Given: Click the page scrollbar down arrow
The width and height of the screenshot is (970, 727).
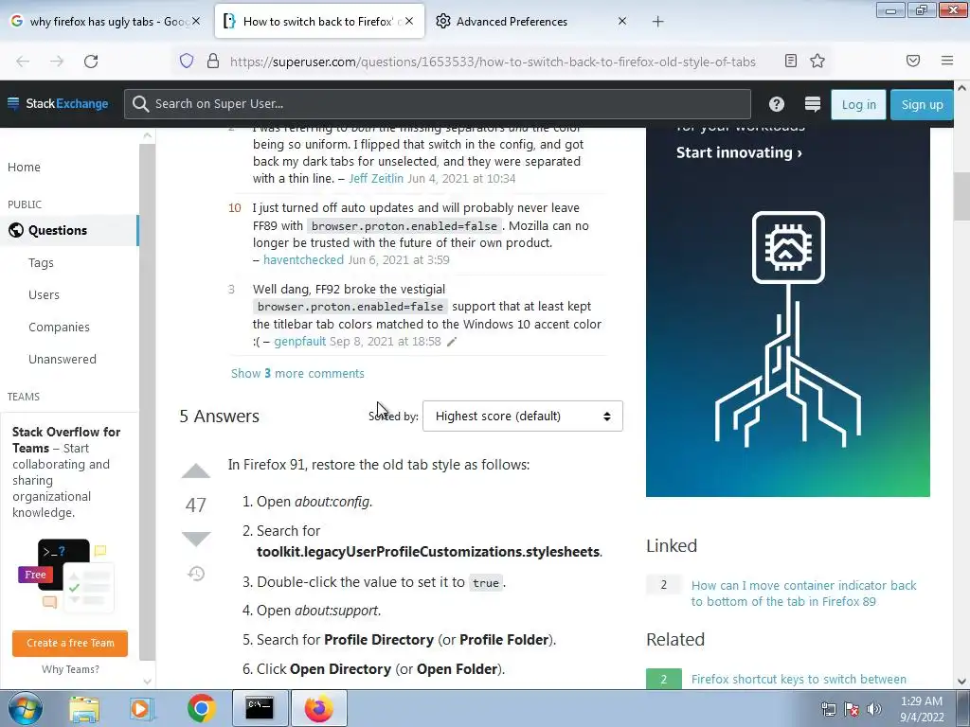Looking at the screenshot, I should click(x=962, y=682).
